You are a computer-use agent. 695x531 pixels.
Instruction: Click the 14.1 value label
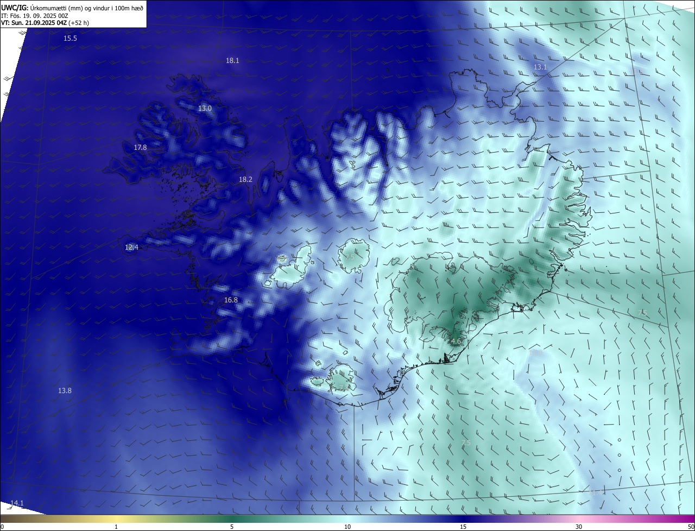click(17, 503)
